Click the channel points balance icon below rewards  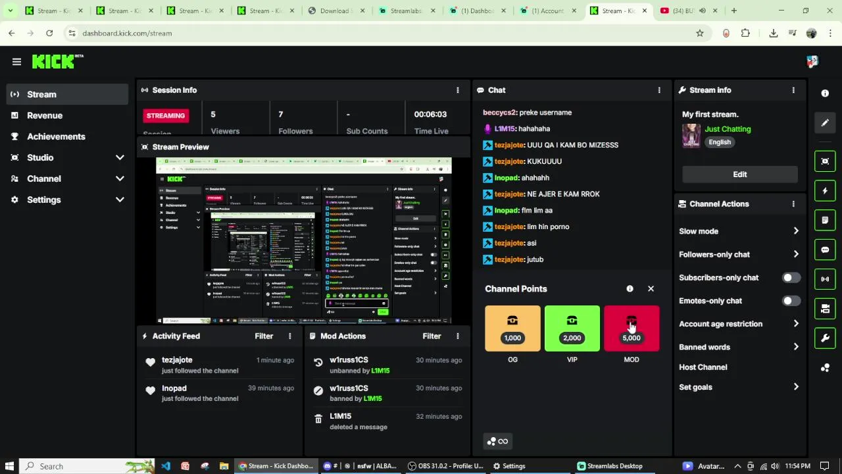click(497, 441)
